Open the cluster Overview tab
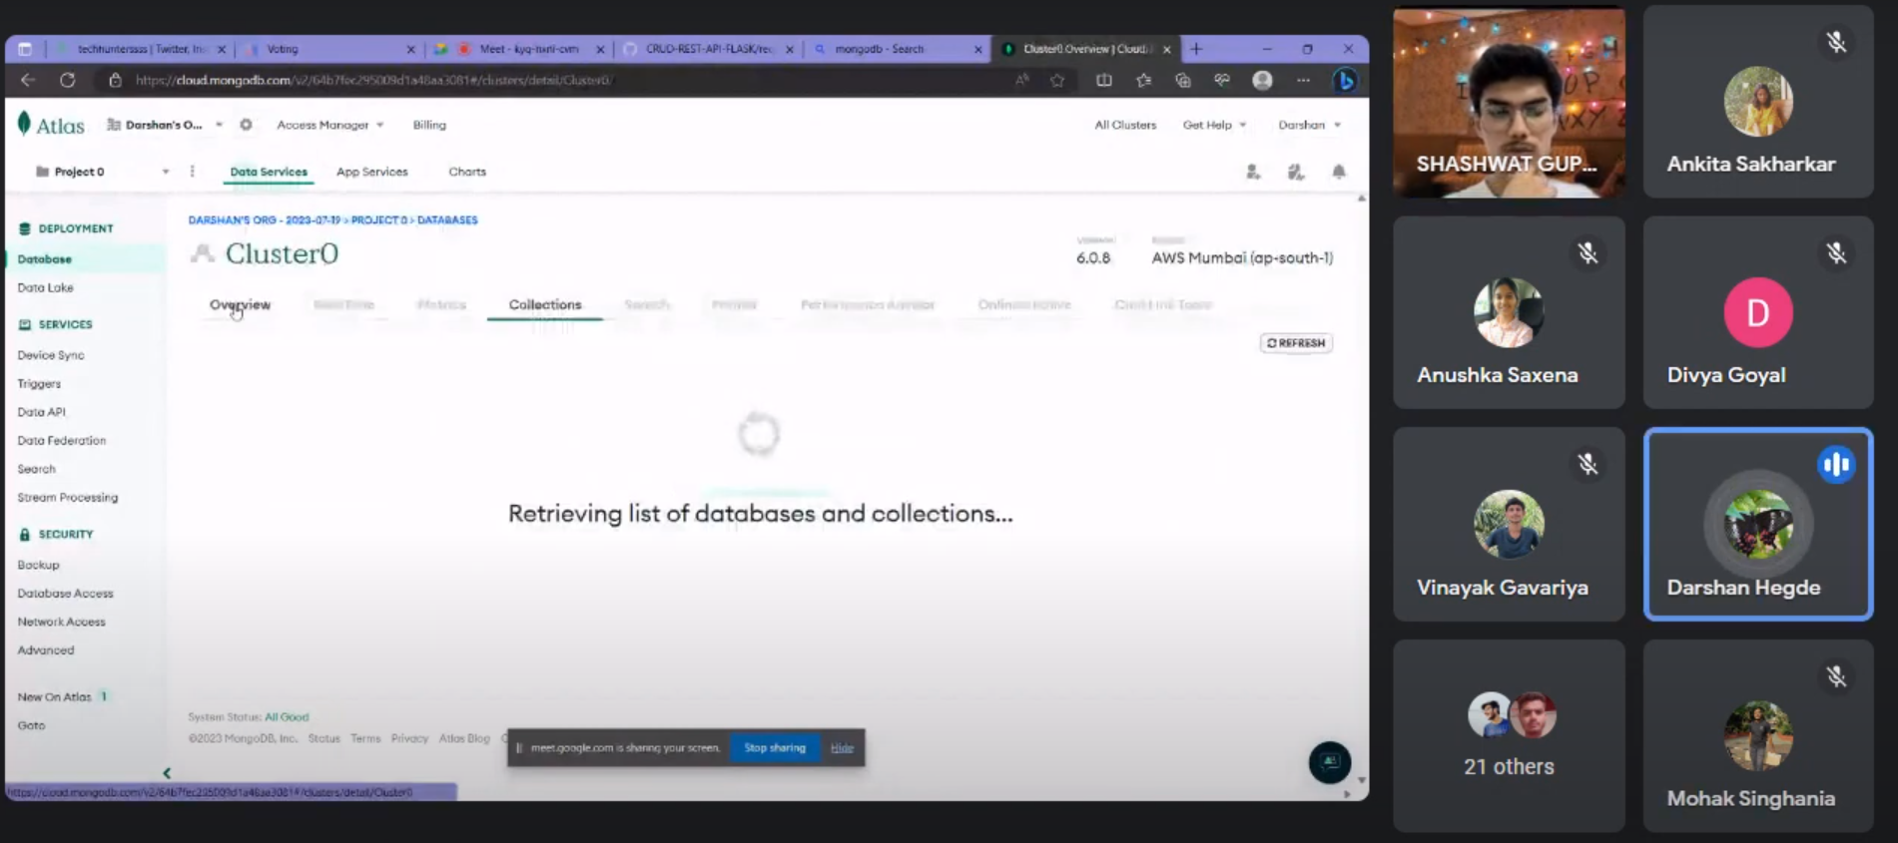The image size is (1898, 843). [x=240, y=304]
